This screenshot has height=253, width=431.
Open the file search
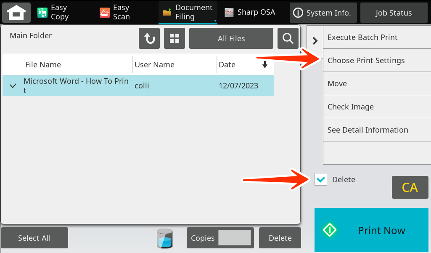pyautogui.click(x=288, y=38)
